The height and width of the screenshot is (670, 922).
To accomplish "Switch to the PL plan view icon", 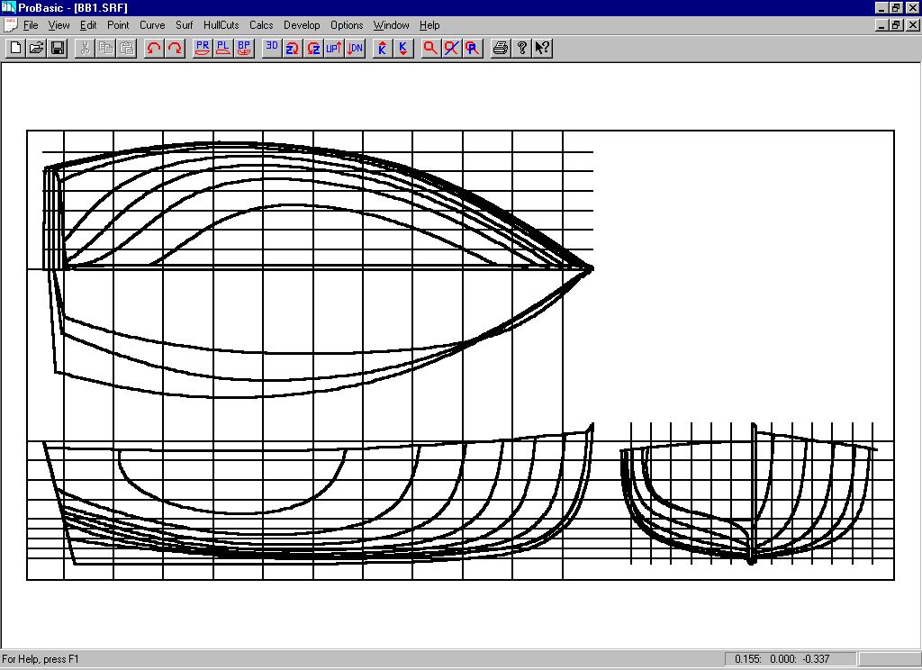I will pyautogui.click(x=223, y=49).
